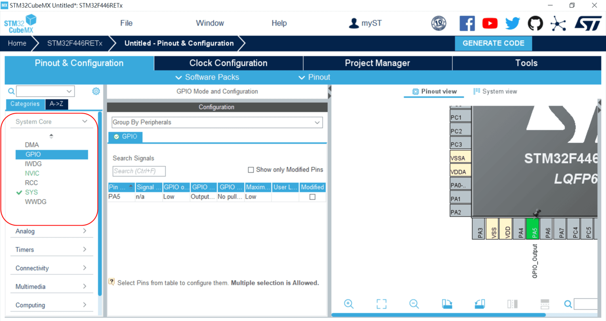Screen dimensions: 606x321
Task: Click the vertical split view icon
Action: click(x=512, y=304)
